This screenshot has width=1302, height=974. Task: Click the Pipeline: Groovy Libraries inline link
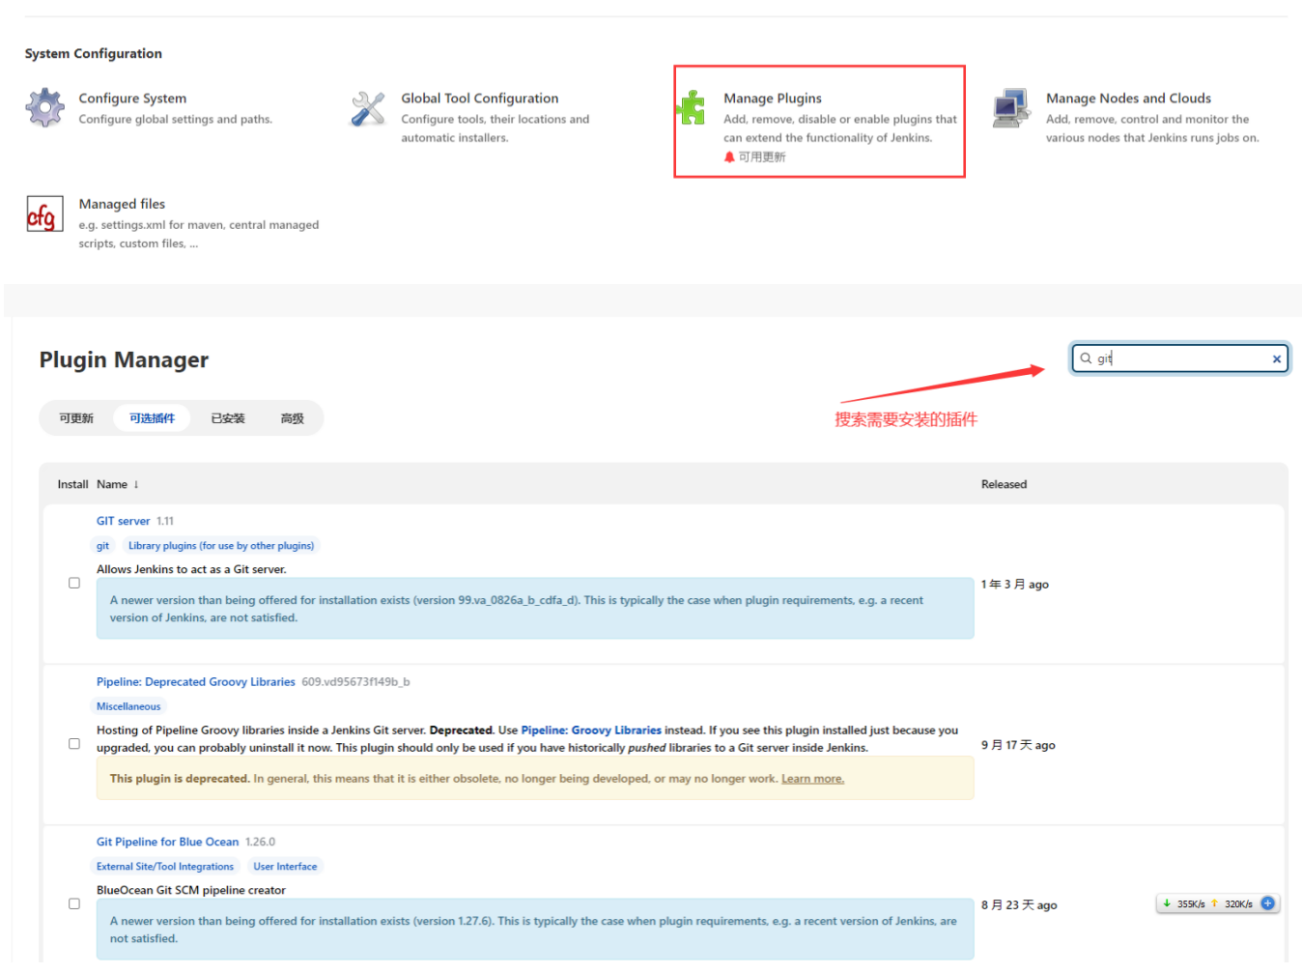pos(591,730)
